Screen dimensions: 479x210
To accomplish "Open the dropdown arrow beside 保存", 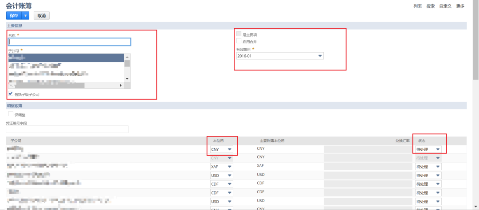I will click(x=26, y=15).
